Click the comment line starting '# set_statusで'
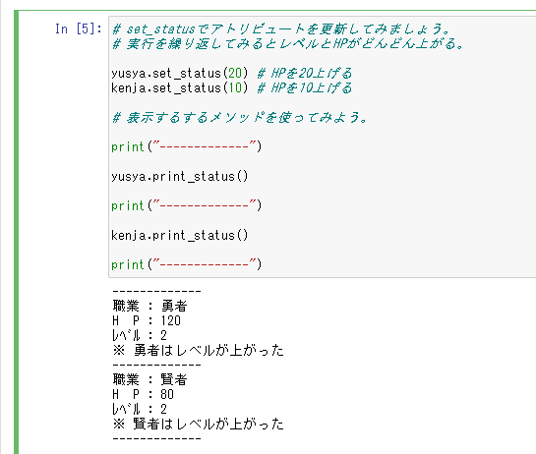Screen dimensions: 536x454 281,29
